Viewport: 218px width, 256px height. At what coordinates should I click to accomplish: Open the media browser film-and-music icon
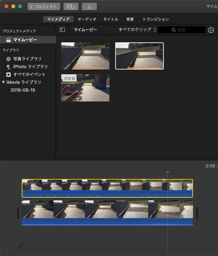(x=71, y=6)
